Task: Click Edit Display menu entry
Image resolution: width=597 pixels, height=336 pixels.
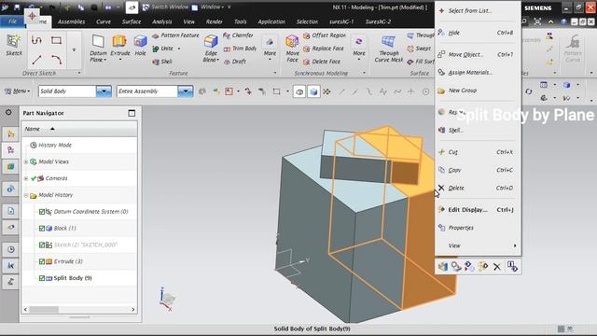Action: point(478,209)
